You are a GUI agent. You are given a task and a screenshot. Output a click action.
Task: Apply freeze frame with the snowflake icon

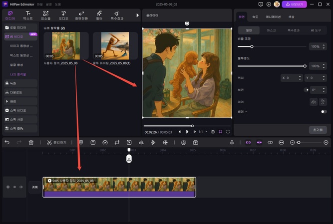click(165, 142)
